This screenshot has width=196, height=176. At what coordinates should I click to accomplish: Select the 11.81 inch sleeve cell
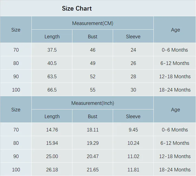pos(133,170)
